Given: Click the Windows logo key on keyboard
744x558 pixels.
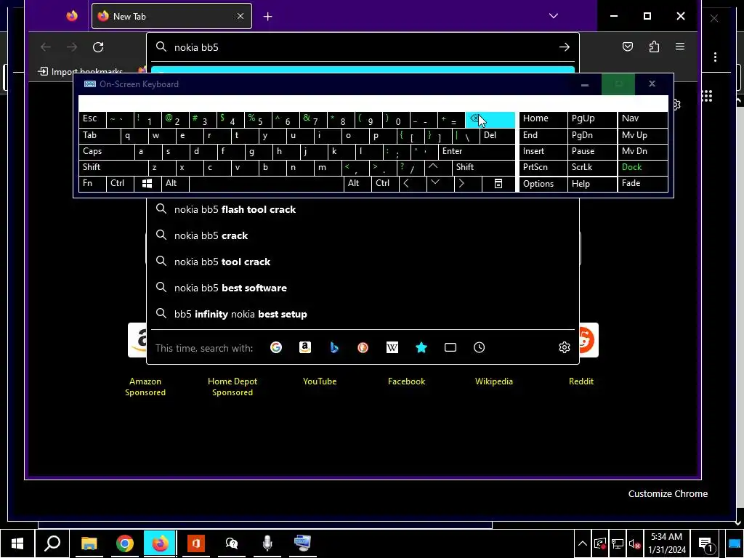Looking at the screenshot, I should point(147,184).
